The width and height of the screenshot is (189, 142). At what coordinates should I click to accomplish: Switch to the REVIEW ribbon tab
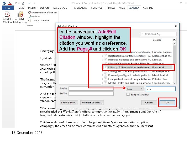pos(111,8)
